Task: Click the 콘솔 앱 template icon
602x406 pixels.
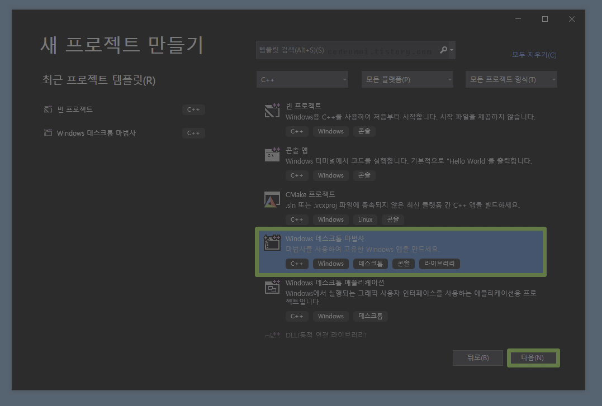Action: [x=272, y=154]
